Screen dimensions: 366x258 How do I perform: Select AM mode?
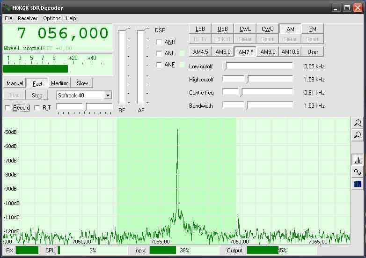290,29
